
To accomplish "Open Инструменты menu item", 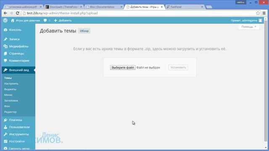I will (18, 134).
